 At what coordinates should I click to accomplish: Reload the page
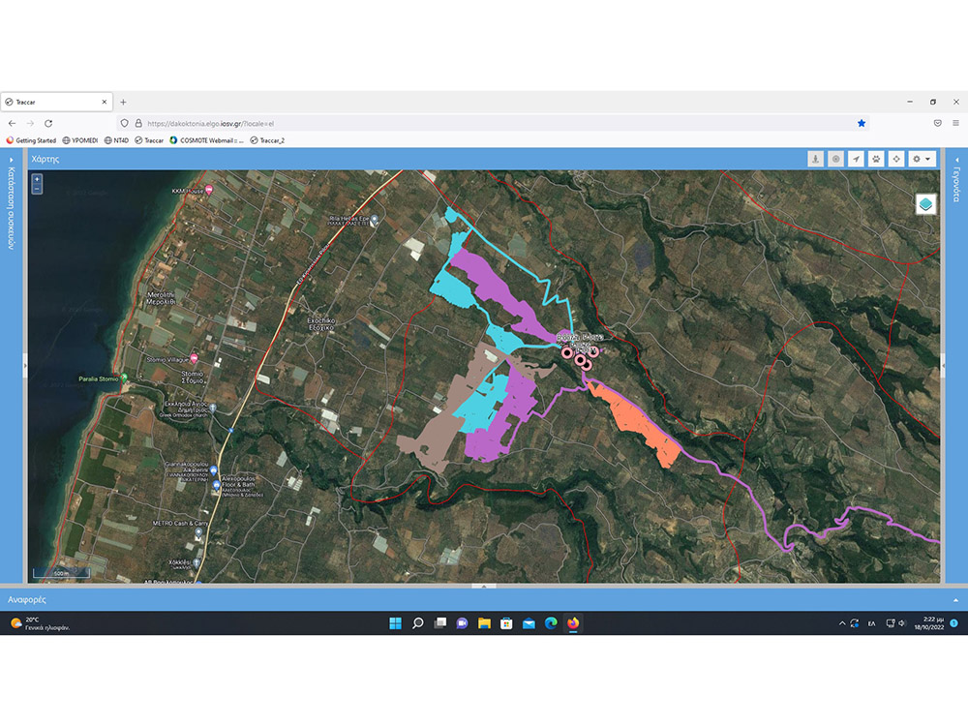[48, 123]
